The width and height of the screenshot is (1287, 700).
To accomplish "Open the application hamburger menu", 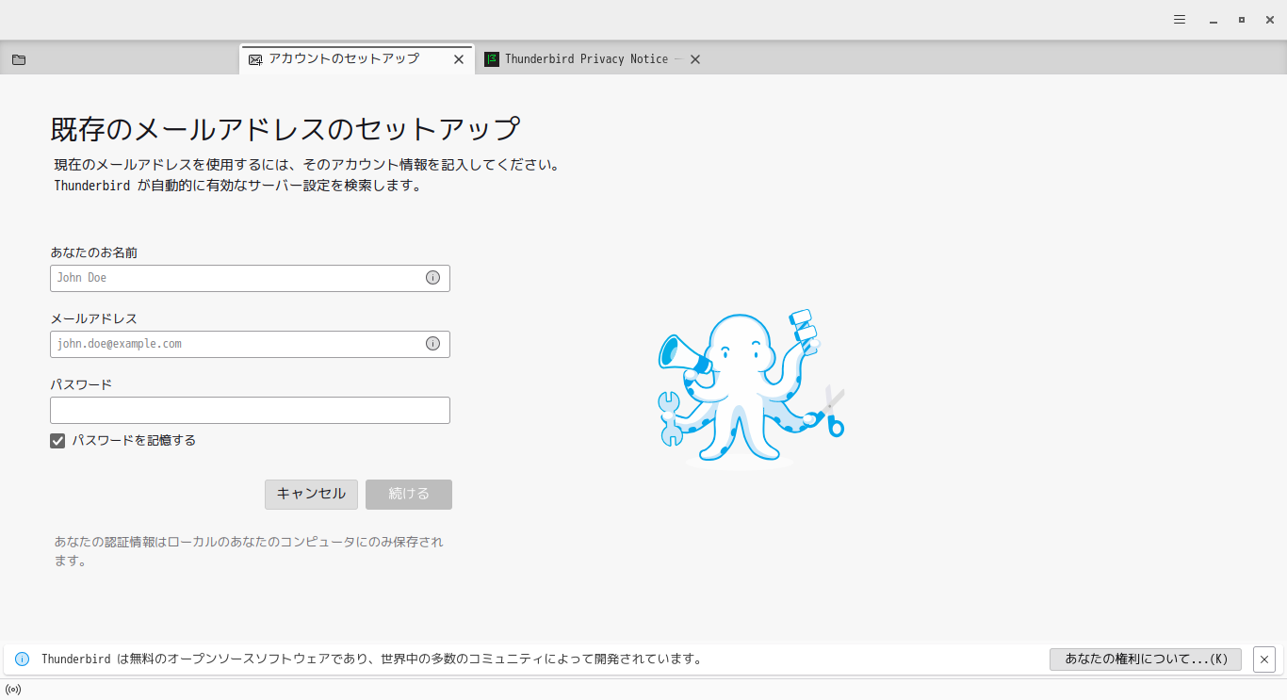I will tap(1179, 19).
